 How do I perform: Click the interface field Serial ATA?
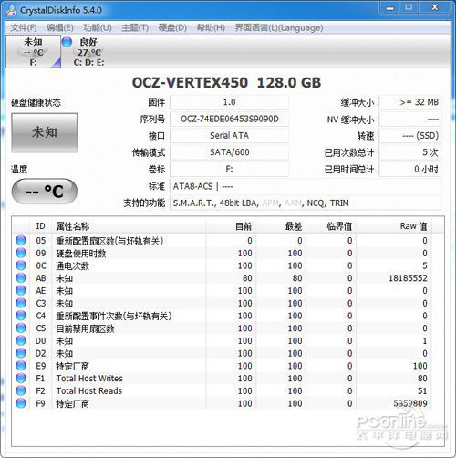point(229,136)
